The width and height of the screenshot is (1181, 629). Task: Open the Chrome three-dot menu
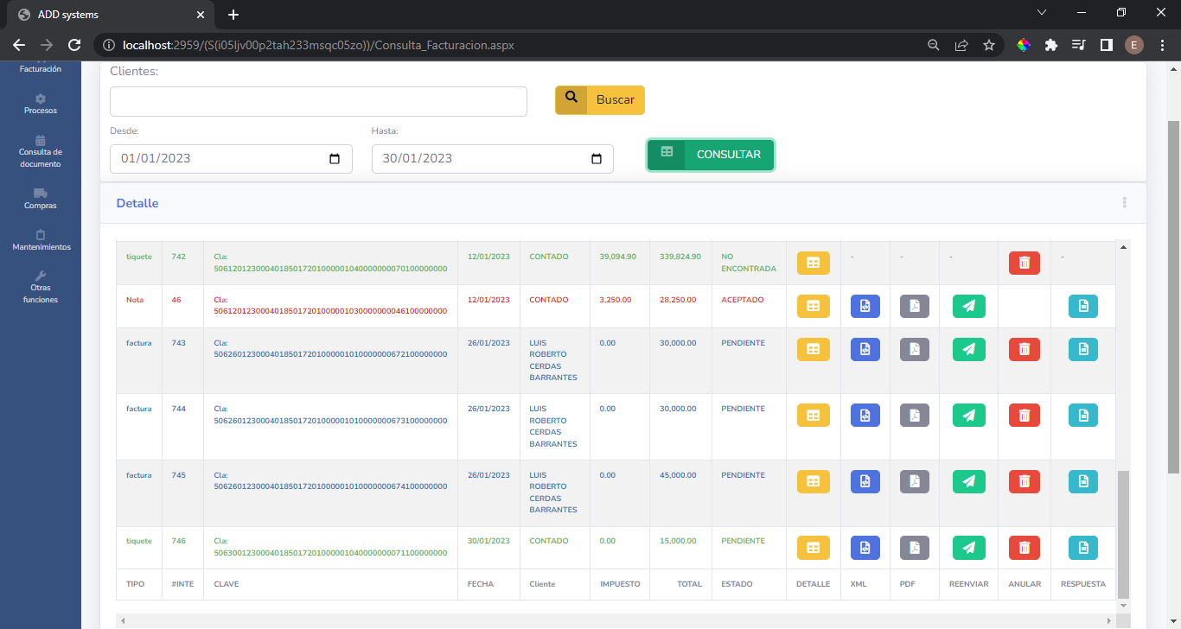[x=1161, y=45]
